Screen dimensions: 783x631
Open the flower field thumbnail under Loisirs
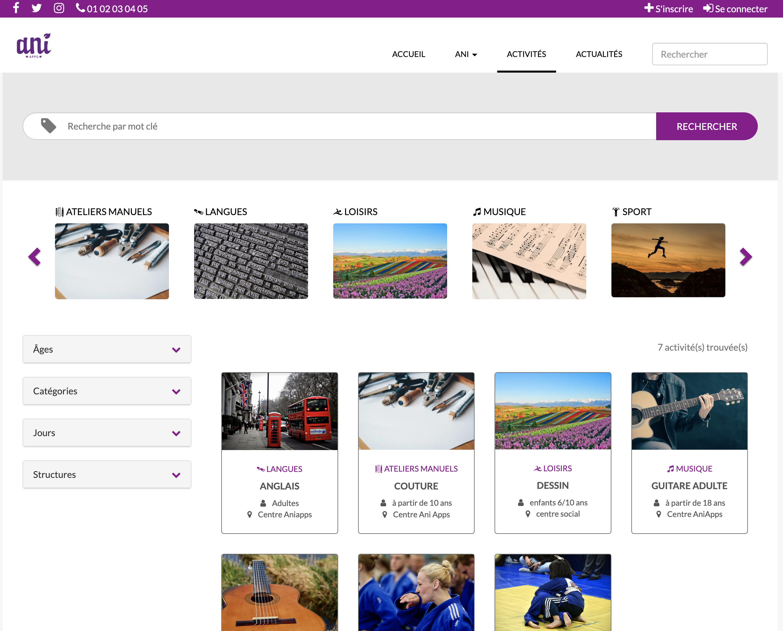[390, 261]
